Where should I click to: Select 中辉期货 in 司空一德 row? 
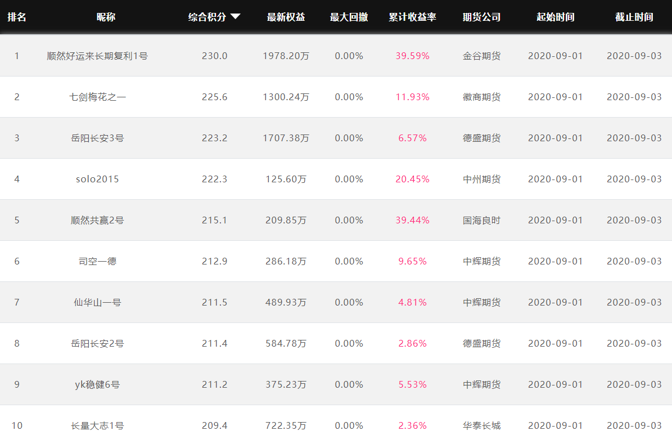482,261
